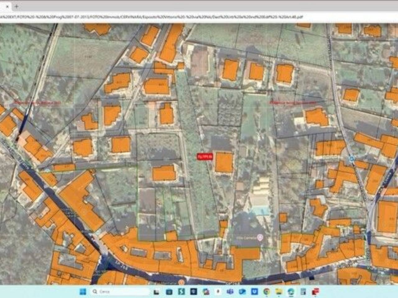Click the blue location pin on map
The width and height of the screenshot is (398, 298).
click(351, 159)
